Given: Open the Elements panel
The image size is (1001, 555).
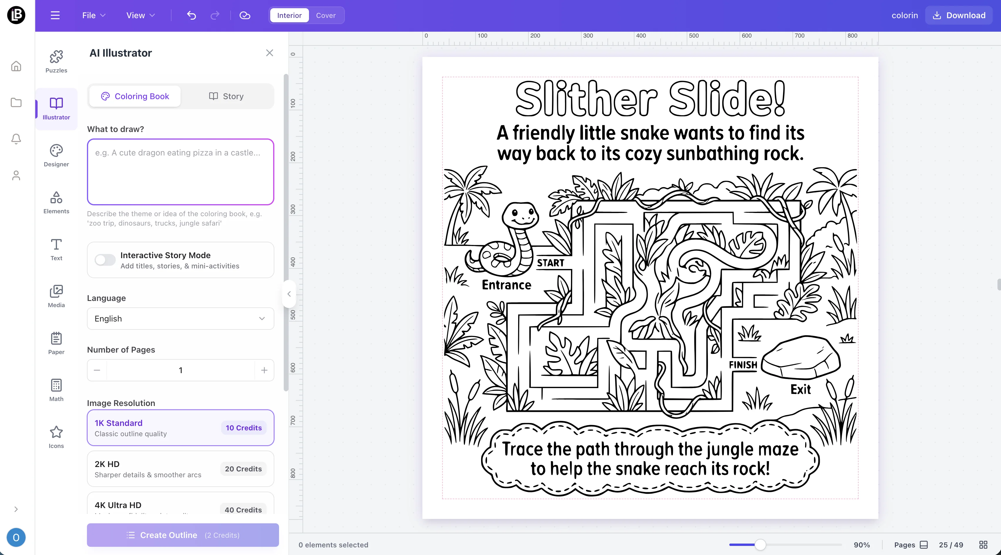Looking at the screenshot, I should click(x=56, y=203).
